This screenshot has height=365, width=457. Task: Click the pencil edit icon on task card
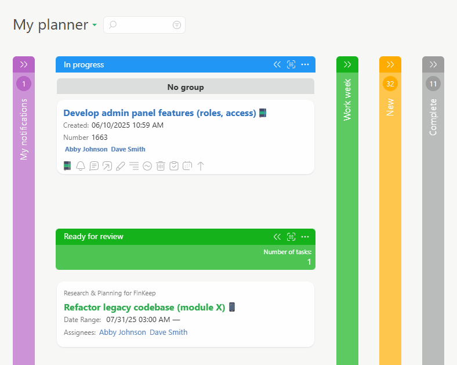click(121, 166)
